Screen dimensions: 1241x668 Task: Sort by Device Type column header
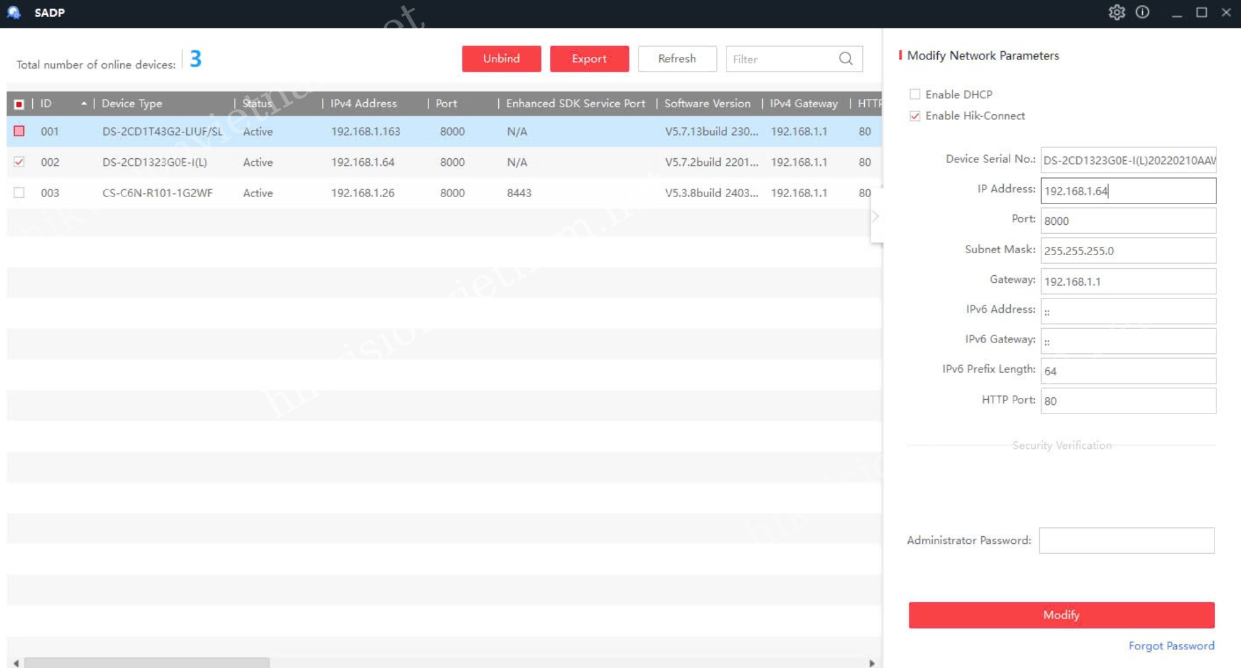click(x=132, y=103)
